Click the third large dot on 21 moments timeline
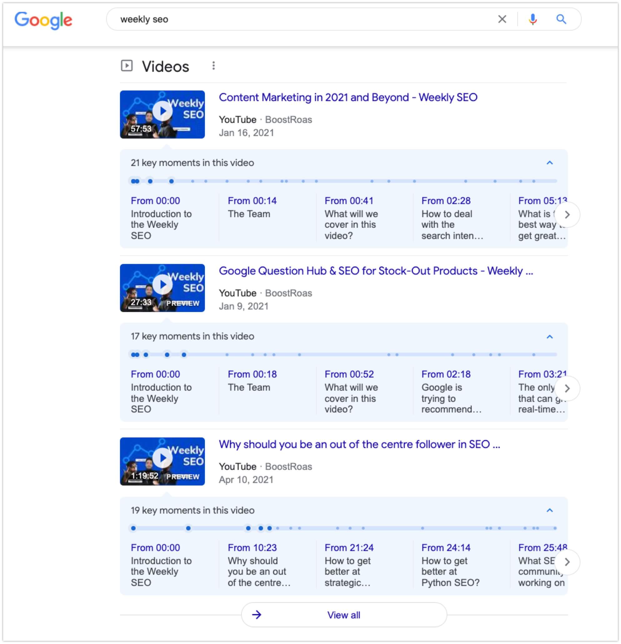This screenshot has width=621, height=644. 150,181
